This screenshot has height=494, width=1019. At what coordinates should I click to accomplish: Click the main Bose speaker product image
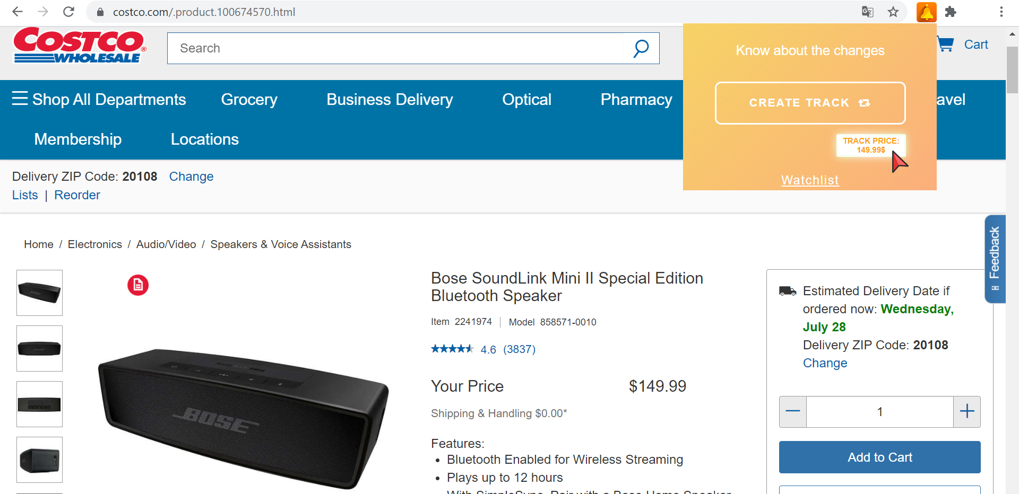244,418
